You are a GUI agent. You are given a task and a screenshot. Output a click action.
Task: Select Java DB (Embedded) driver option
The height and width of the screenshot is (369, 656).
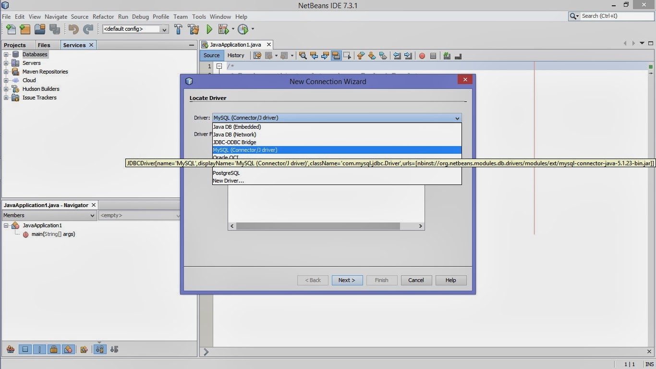pos(337,127)
